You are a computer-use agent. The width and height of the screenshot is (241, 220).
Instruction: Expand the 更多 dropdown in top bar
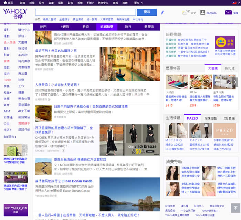138,3
